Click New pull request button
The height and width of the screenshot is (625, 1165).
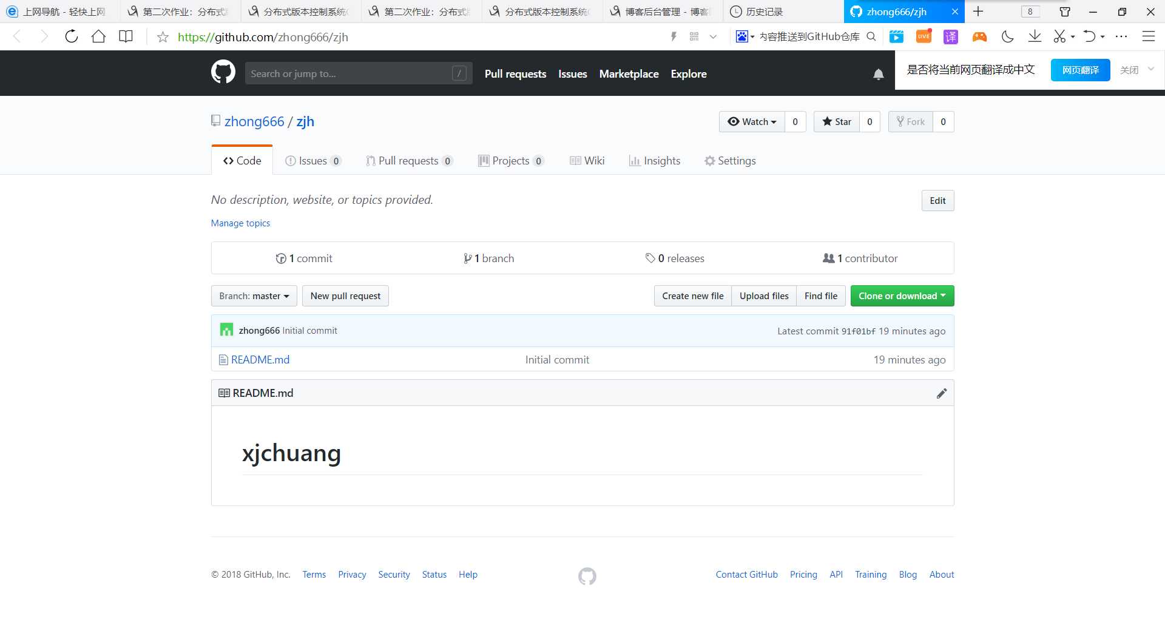coord(345,296)
